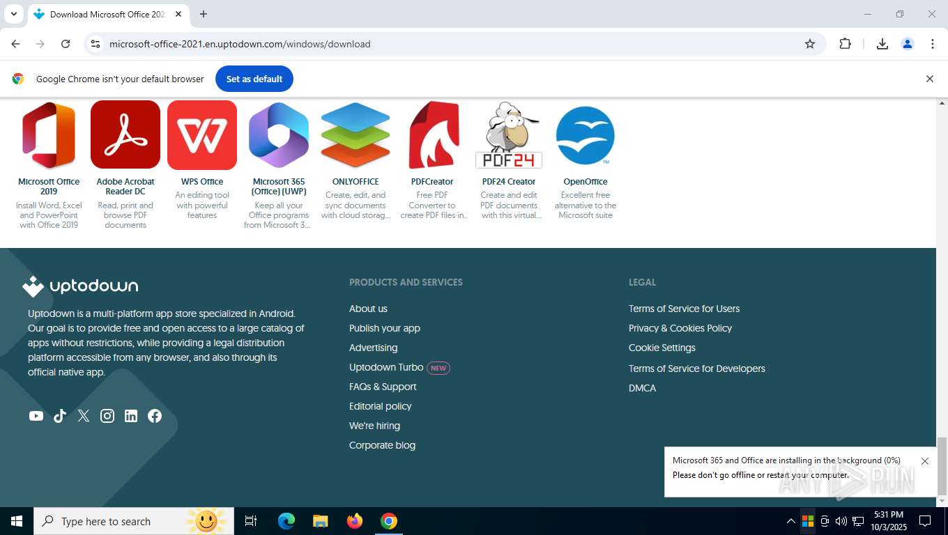Open the Uptodown Turbo link
The image size is (948, 535).
click(386, 367)
